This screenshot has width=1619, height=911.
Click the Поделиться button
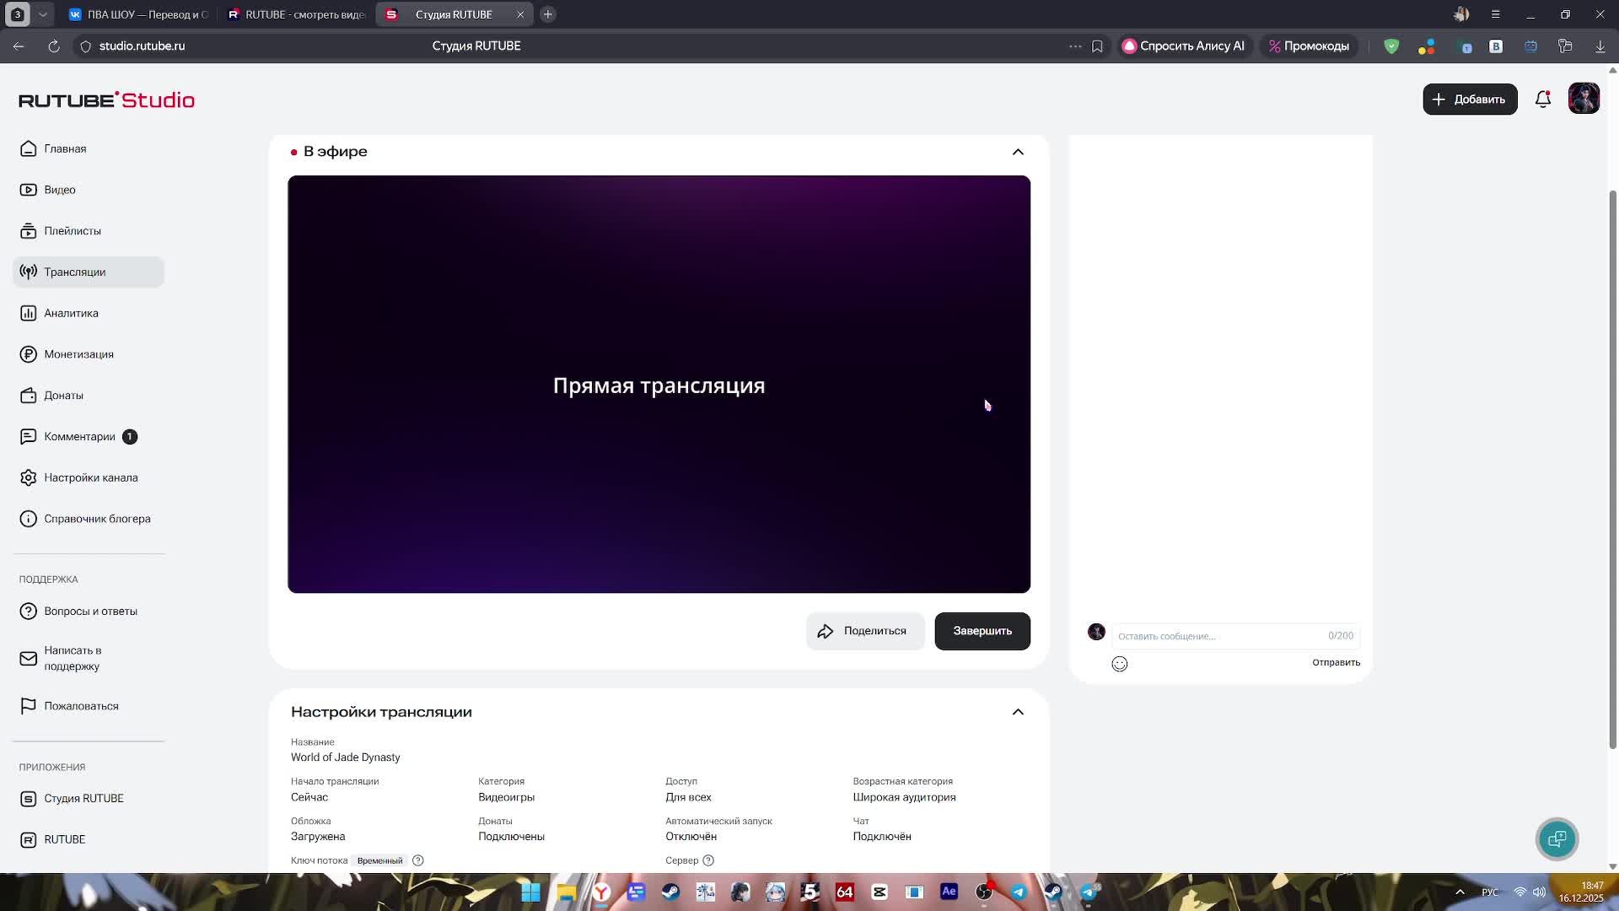[x=864, y=631]
